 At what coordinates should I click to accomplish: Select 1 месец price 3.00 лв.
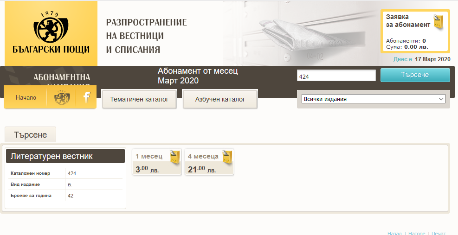[x=147, y=169]
